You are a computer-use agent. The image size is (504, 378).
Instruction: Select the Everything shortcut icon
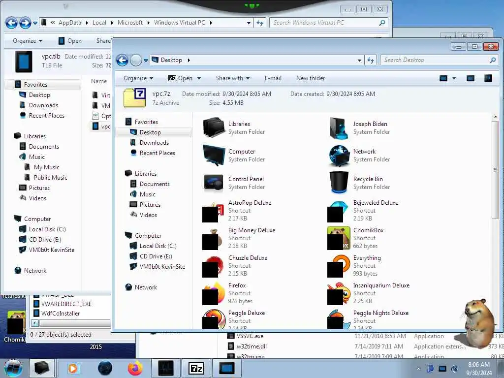pos(339,266)
